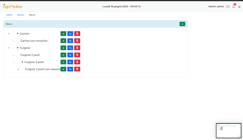Image resolution: width=243 pixels, height=140 pixels.
Task: Click the Furgone label
Action: tap(25, 48)
